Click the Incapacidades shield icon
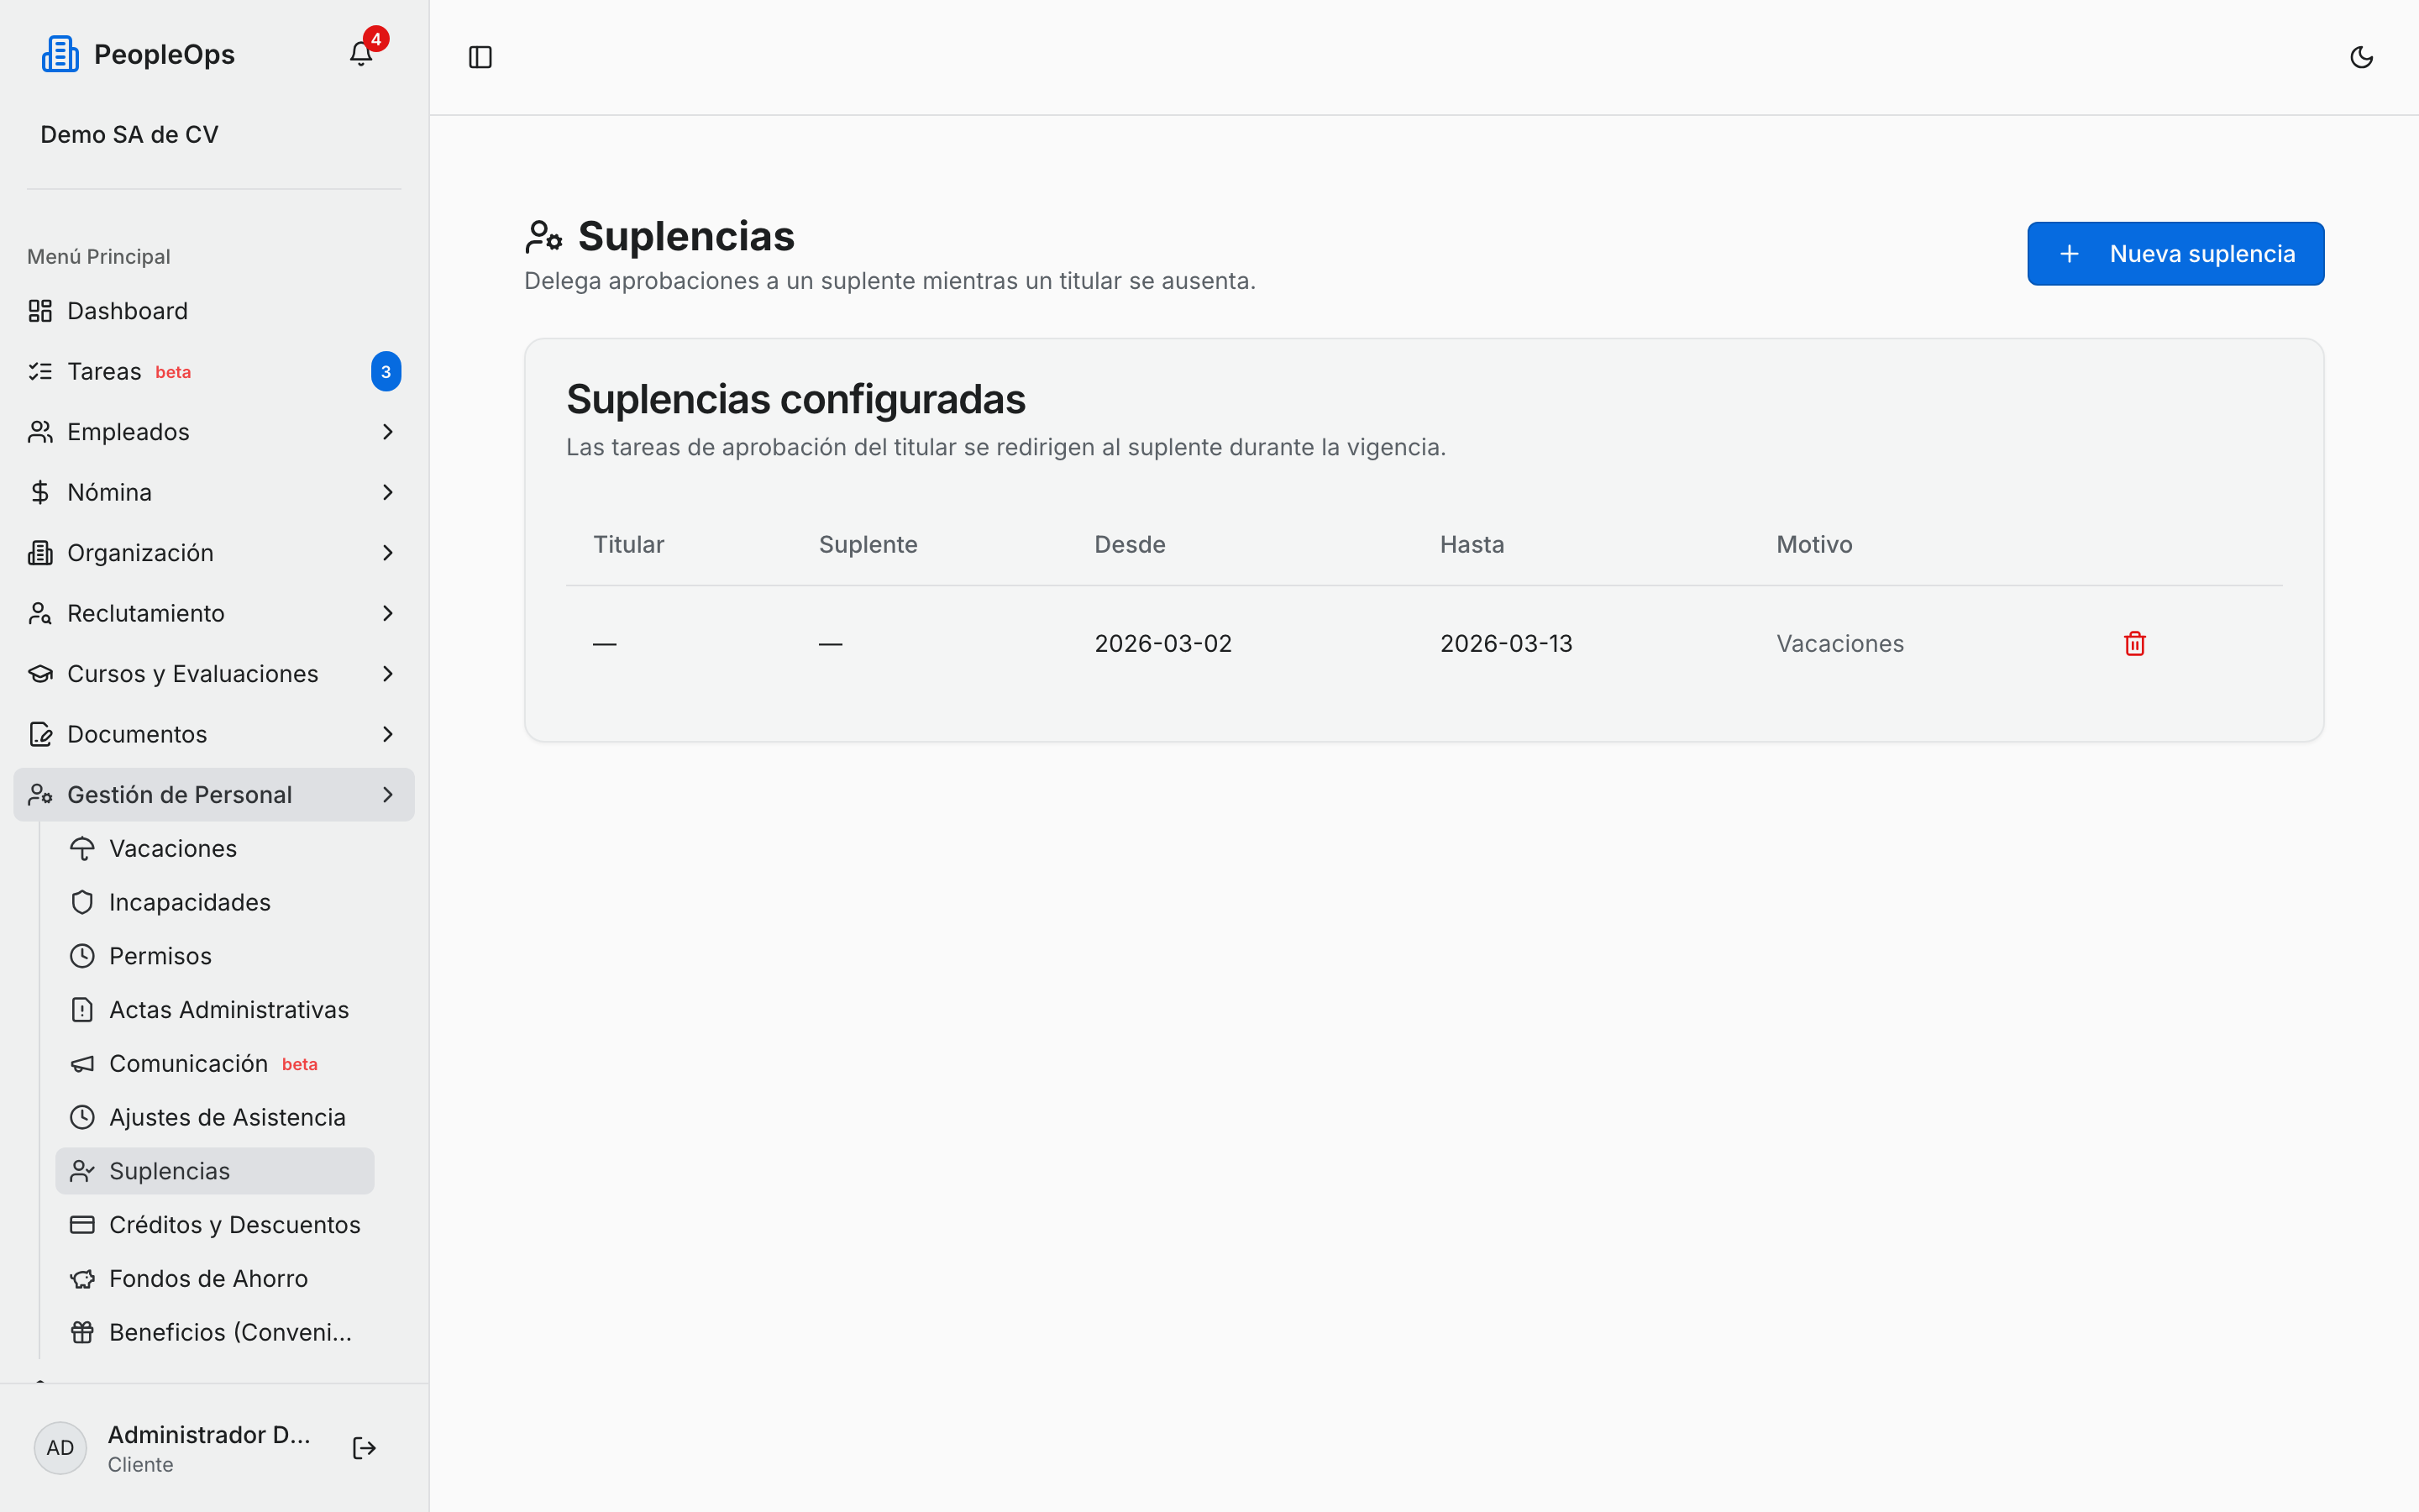This screenshot has height=1512, width=2419. coord(82,902)
